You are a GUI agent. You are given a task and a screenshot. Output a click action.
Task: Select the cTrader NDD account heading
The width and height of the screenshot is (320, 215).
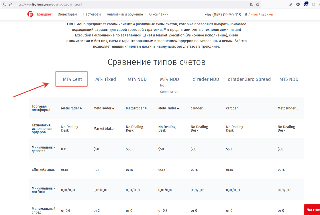(x=206, y=79)
